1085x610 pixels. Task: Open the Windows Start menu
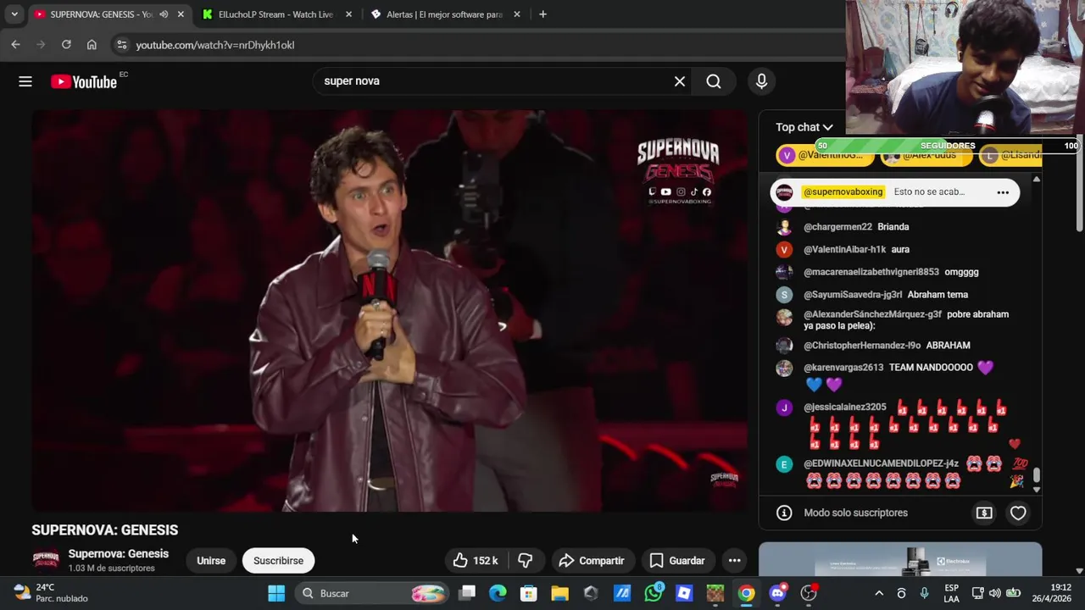(x=276, y=593)
